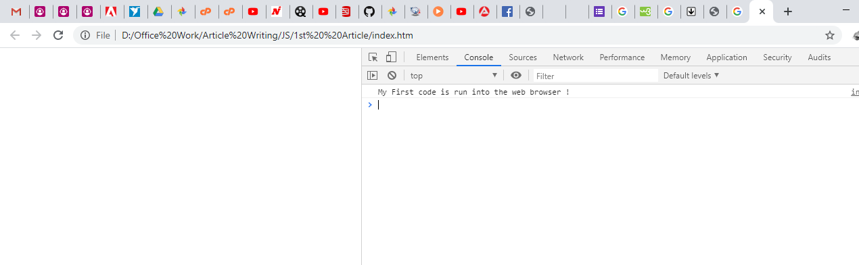Open the download arrow icon tab
This screenshot has height=265, width=859.
pyautogui.click(x=691, y=11)
